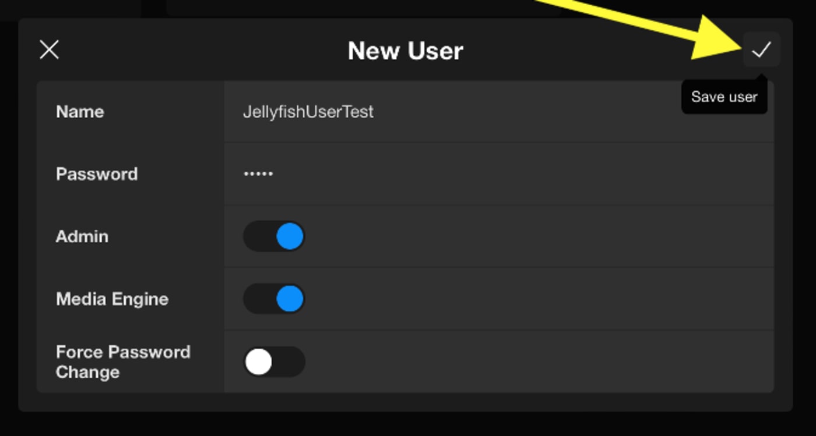Click the "Save user" tooltip label
Viewport: 816px width, 436px height.
pyautogui.click(x=724, y=97)
